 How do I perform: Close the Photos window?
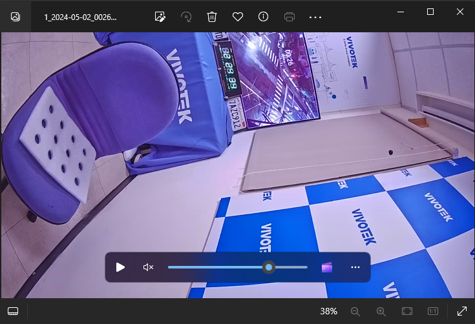click(460, 12)
